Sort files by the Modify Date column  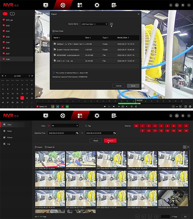pyautogui.click(x=123, y=38)
